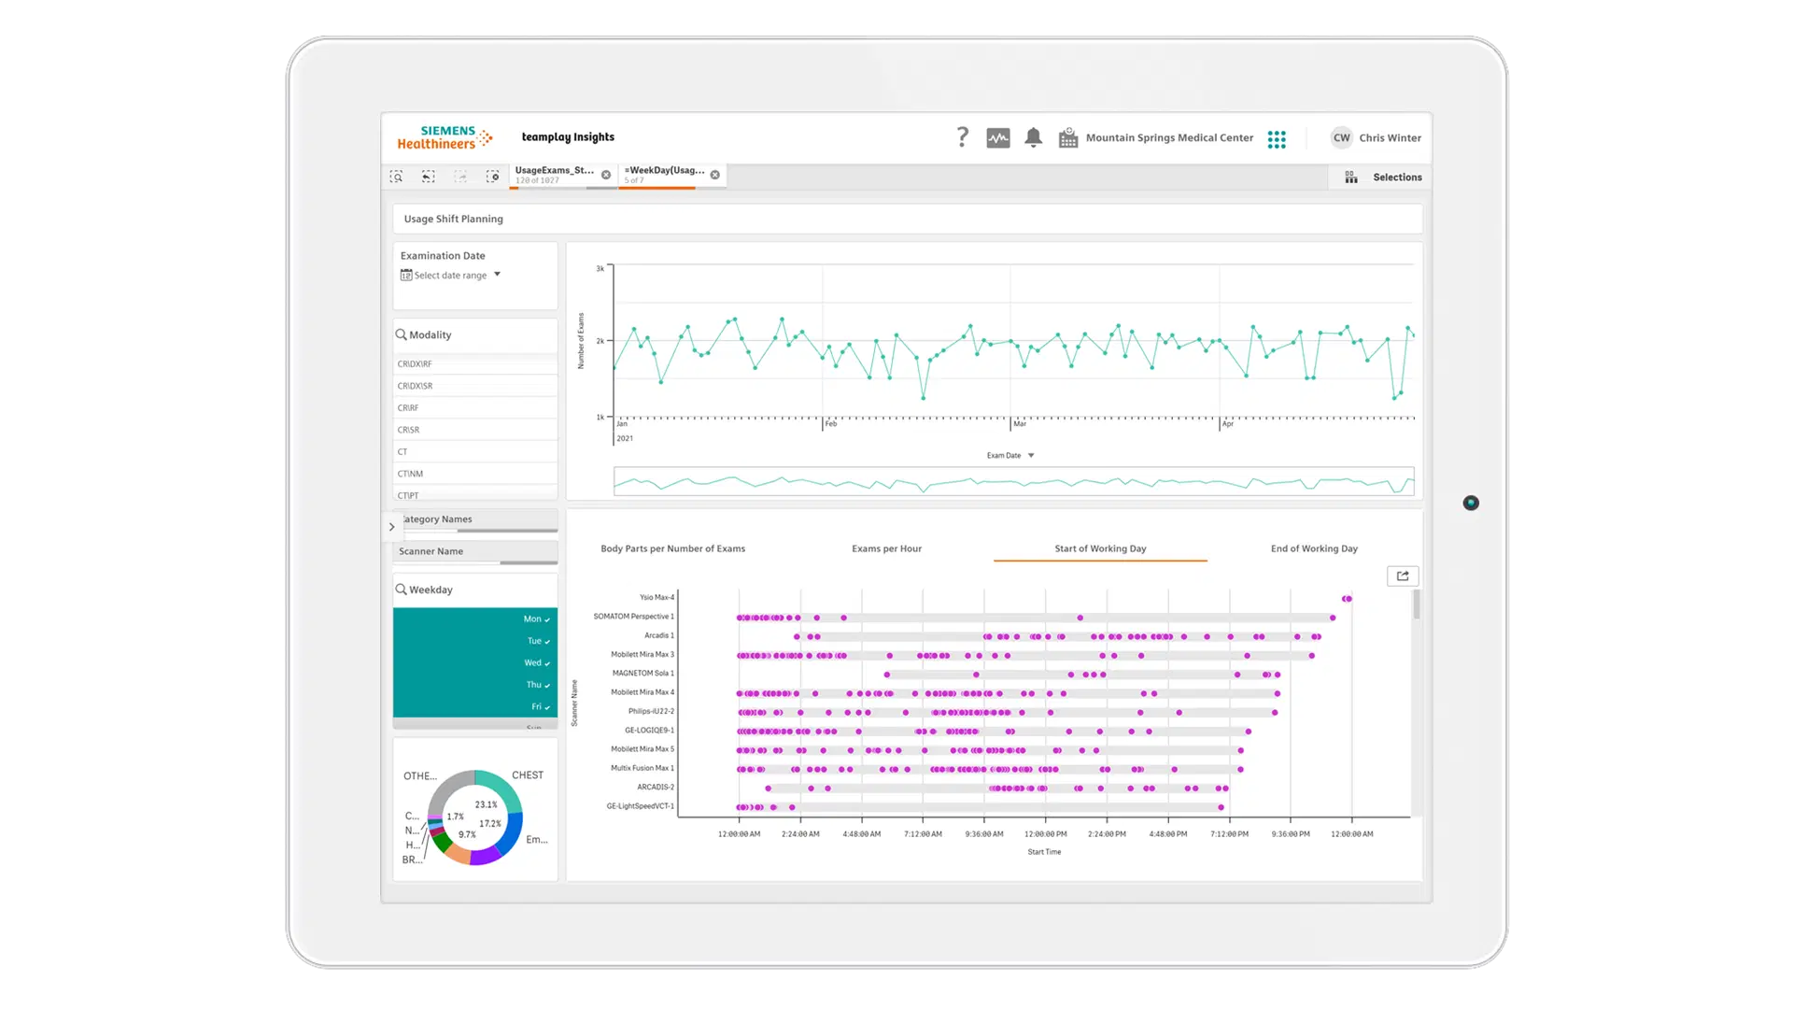This screenshot has width=1793, height=1009.
Task: Click the export chart icon
Action: coord(1403,576)
